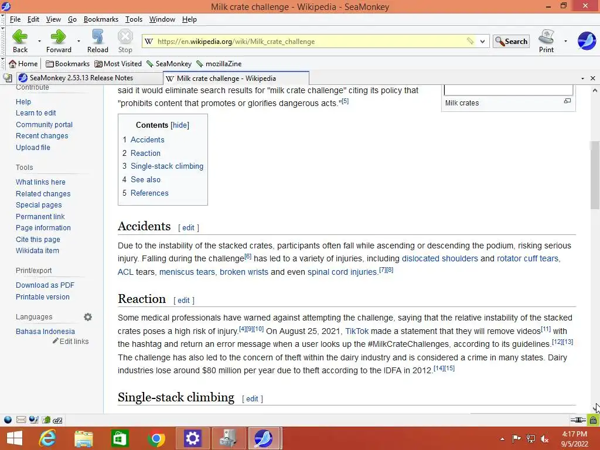
Task: Open Bahasa Indonesia language version
Action: click(45, 332)
